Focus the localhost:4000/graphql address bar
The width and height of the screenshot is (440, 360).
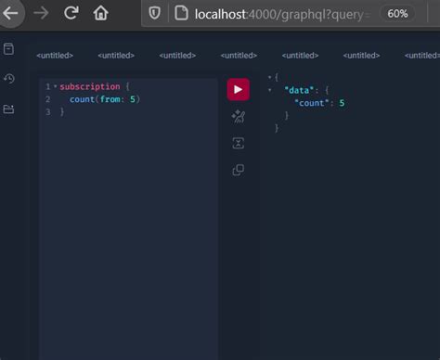click(x=282, y=14)
